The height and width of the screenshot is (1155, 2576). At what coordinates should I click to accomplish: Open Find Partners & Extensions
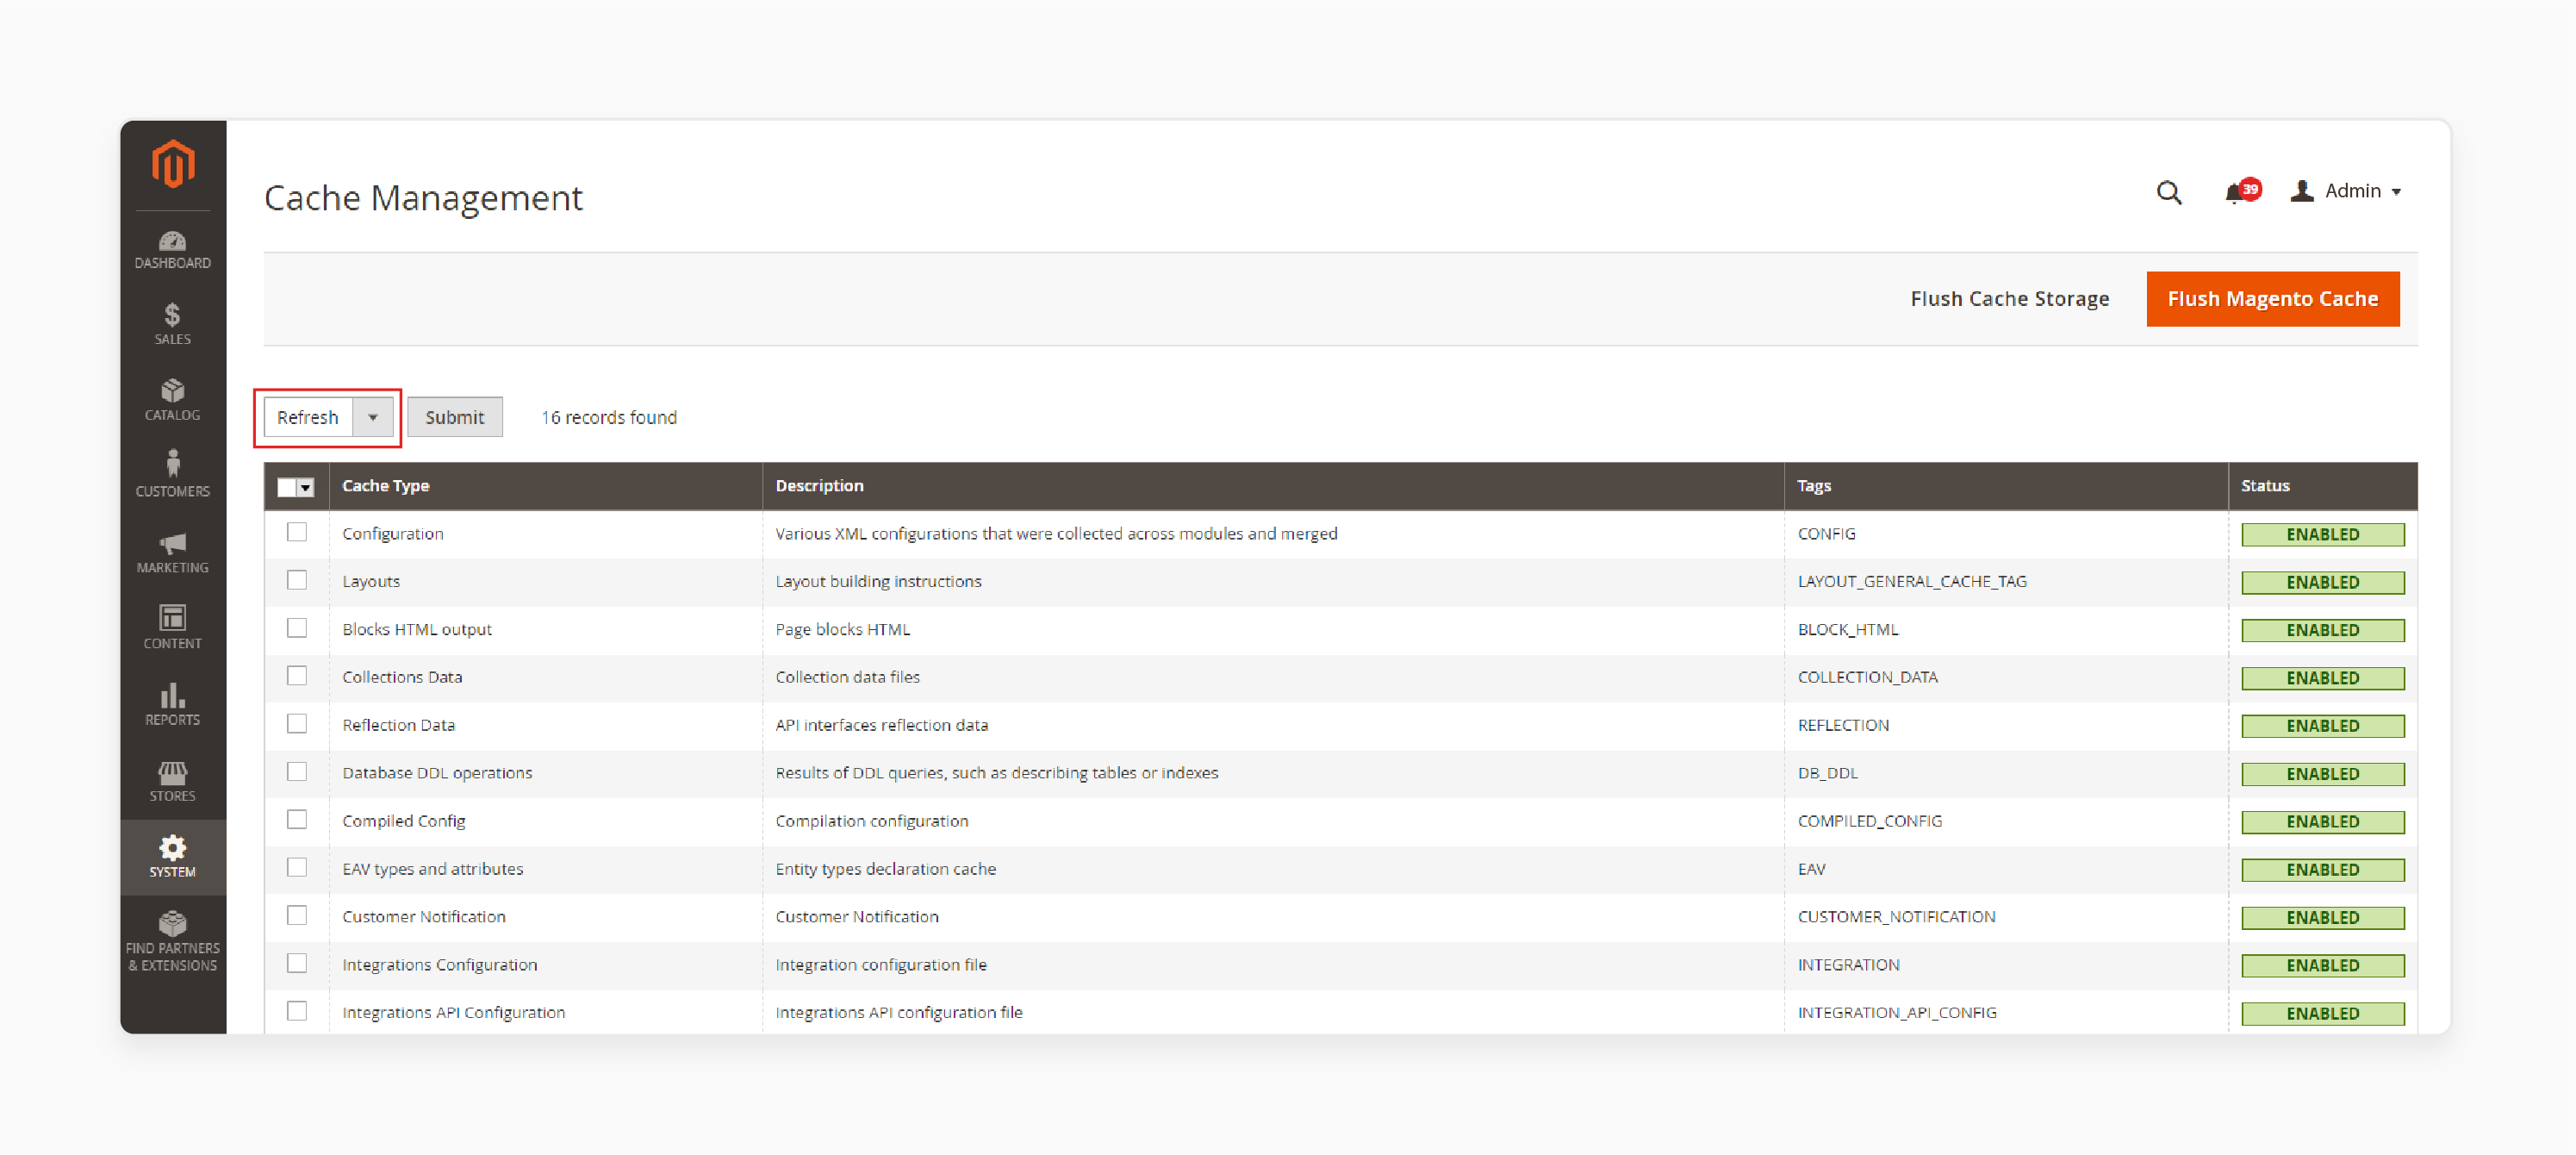pyautogui.click(x=172, y=942)
